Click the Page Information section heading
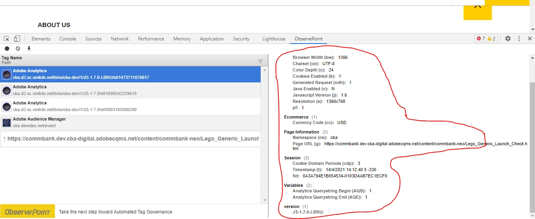This screenshot has height=219, width=535. 301,132
